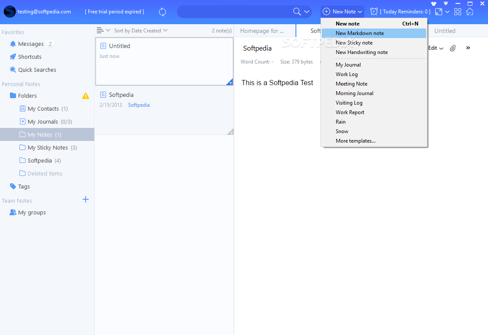Click the yellow warning icon beside Folders
This screenshot has width=488, height=335.
click(x=86, y=96)
